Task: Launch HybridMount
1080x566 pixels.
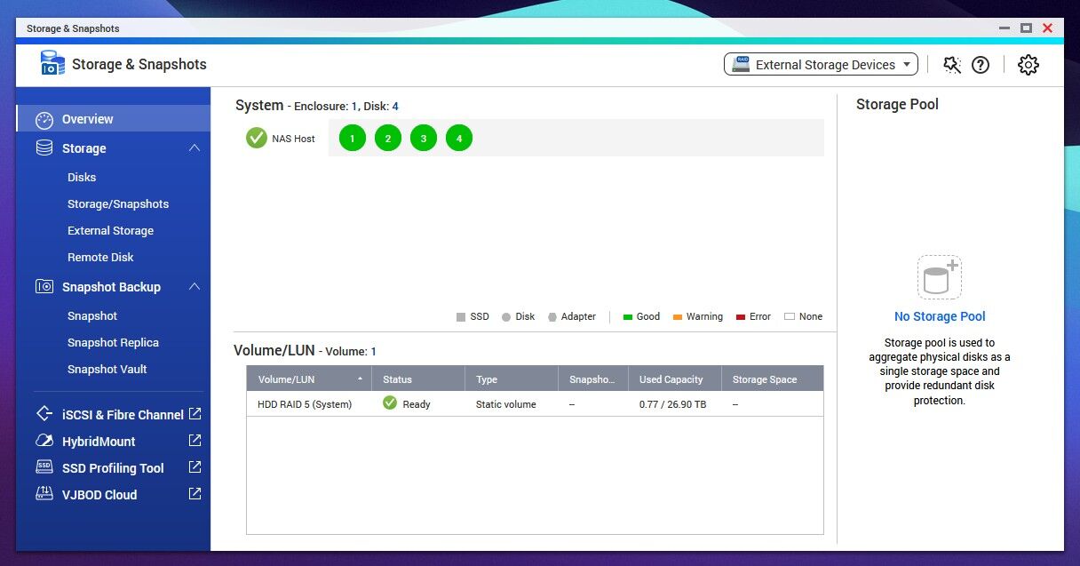Action: pyautogui.click(x=99, y=442)
